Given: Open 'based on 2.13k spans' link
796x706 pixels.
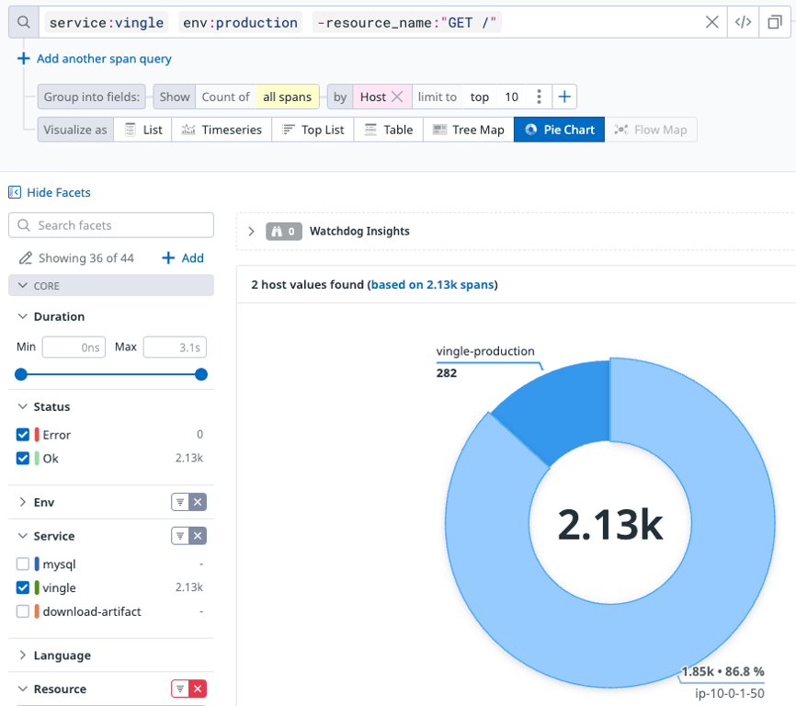Looking at the screenshot, I should [x=433, y=285].
